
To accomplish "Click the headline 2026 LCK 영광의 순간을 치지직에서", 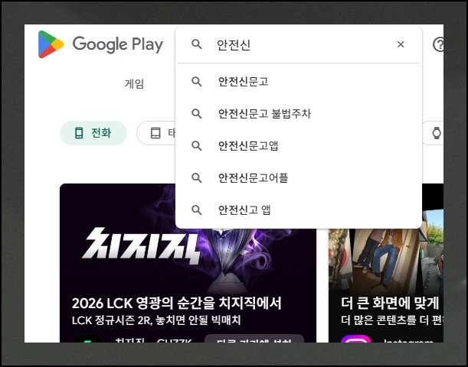I will 176,304.
